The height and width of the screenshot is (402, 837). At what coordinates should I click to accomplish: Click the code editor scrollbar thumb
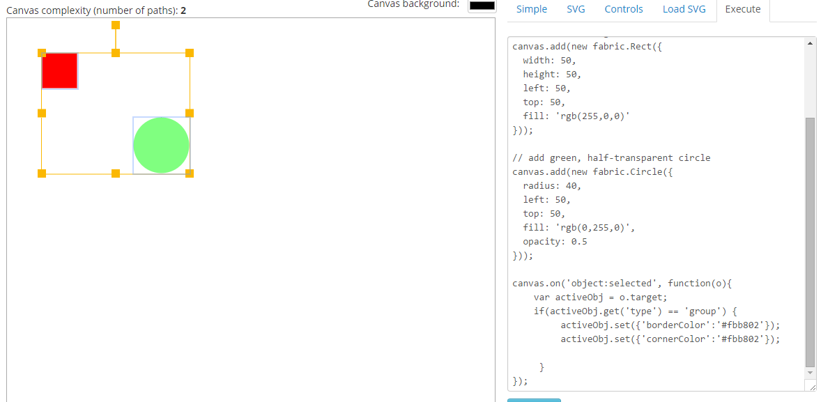pos(810,242)
